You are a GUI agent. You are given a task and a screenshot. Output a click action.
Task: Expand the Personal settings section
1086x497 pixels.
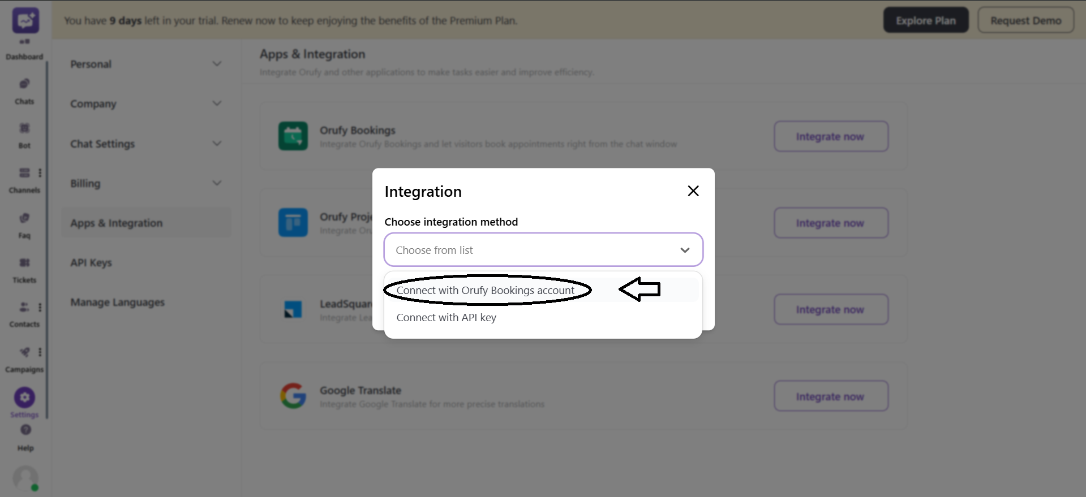pos(145,64)
